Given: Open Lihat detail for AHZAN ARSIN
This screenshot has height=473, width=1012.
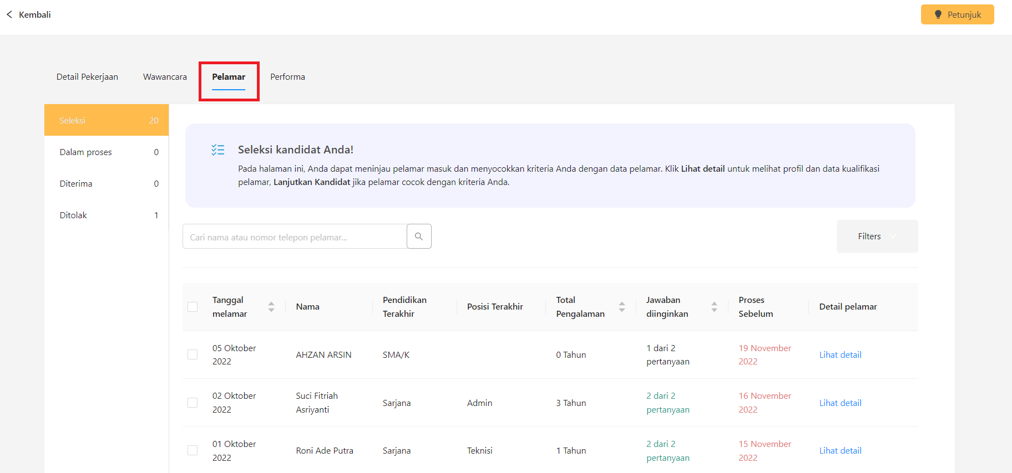Looking at the screenshot, I should [840, 355].
